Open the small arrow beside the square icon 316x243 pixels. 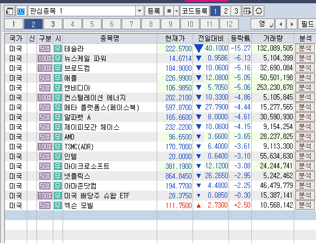(177, 11)
